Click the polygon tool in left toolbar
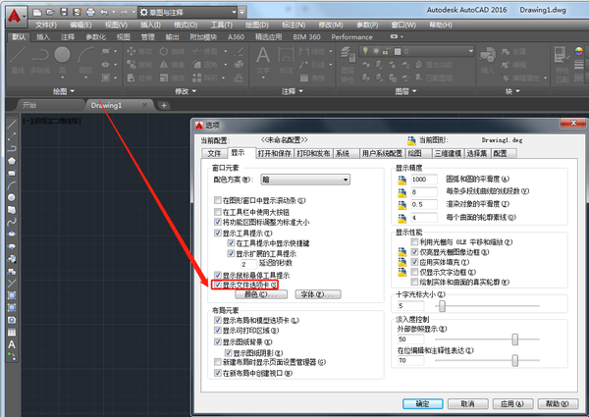This screenshot has width=589, height=417. [x=10, y=159]
